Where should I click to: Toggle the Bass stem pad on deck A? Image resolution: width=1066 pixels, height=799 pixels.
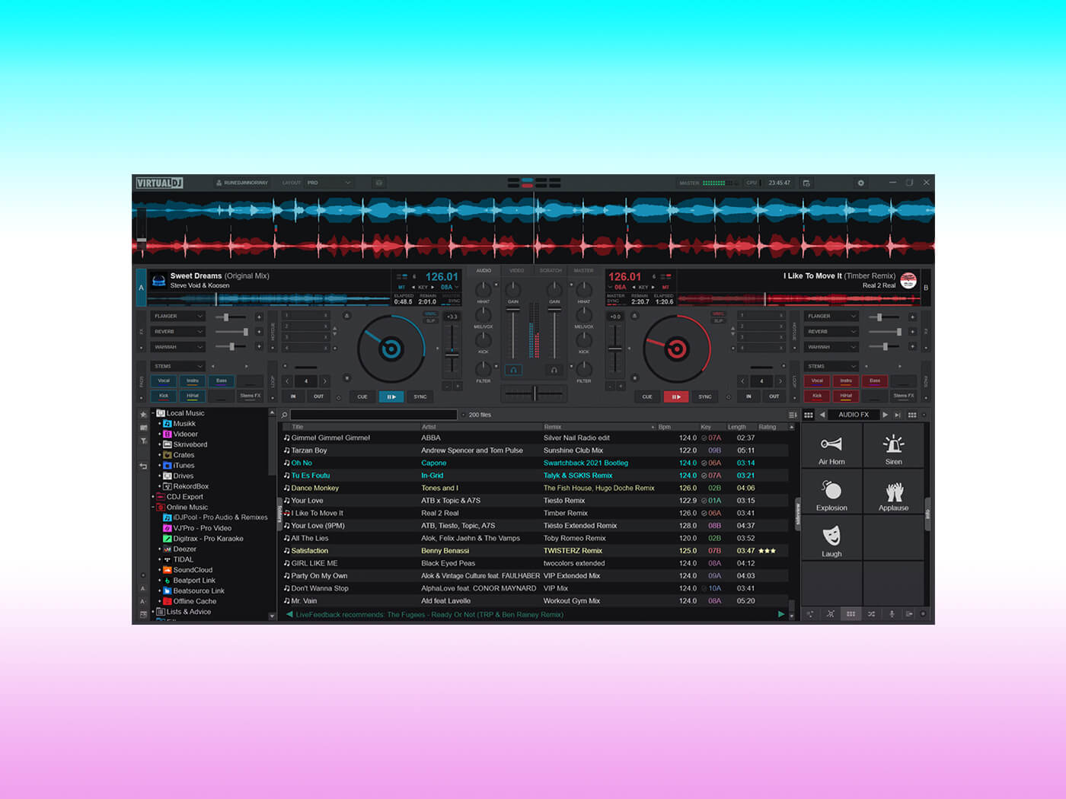click(222, 380)
